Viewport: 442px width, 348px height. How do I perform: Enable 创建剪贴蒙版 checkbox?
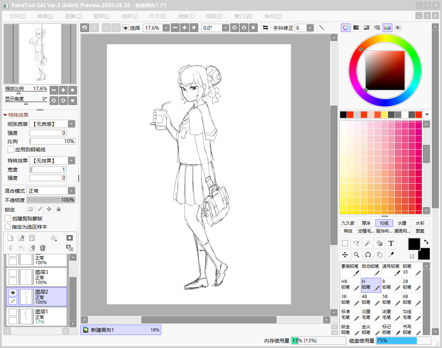pyautogui.click(x=8, y=218)
